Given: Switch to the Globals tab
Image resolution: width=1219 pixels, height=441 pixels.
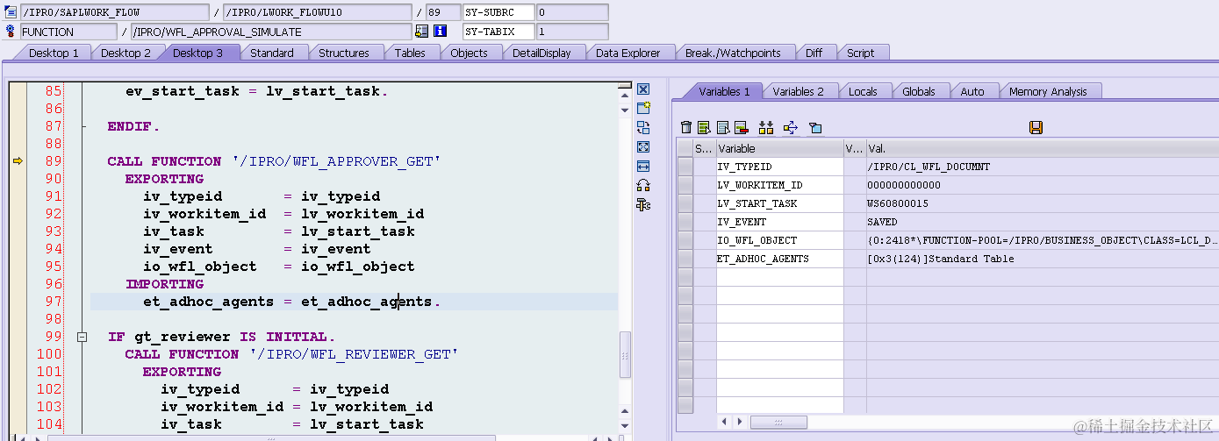Looking at the screenshot, I should tap(919, 91).
